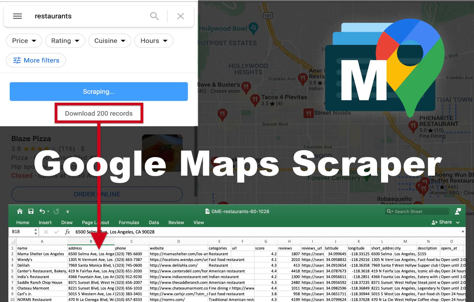
Task: Select the cell Wendy's
Action: pos(42,259)
